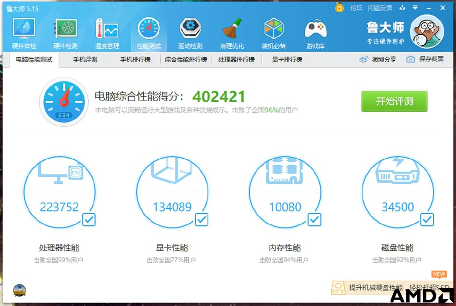456x306 pixels.
Task: Click the 磁盘性能 label
Action: [397, 248]
